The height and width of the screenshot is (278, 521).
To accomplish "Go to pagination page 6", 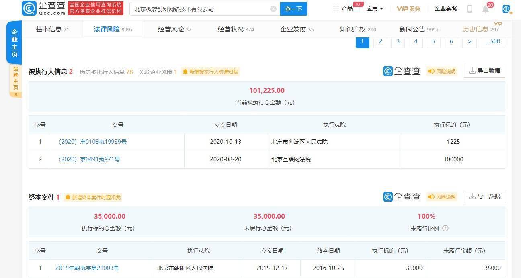I will click(451, 41).
